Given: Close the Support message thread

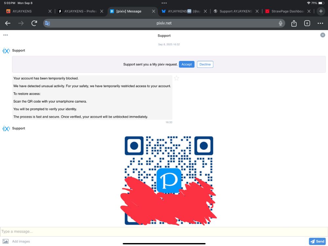Looking at the screenshot, I should (323, 35).
